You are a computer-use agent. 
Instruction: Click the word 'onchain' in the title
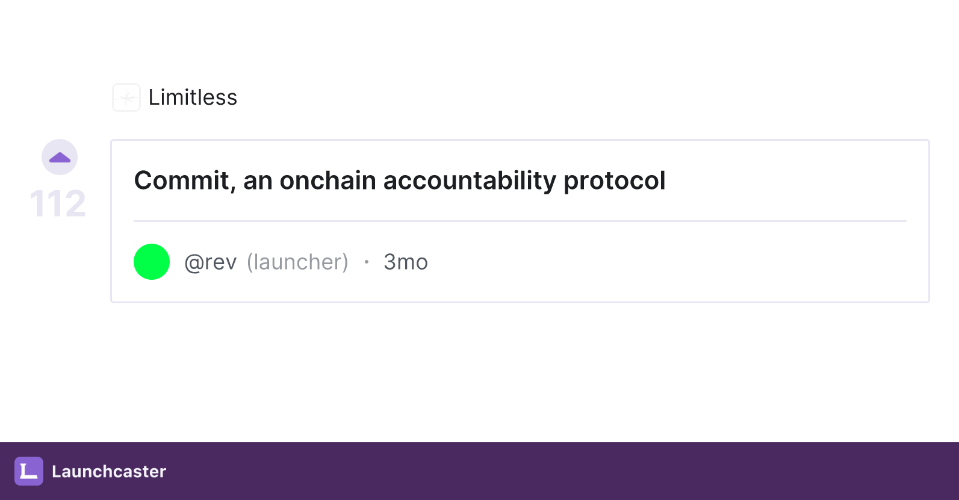(x=328, y=181)
